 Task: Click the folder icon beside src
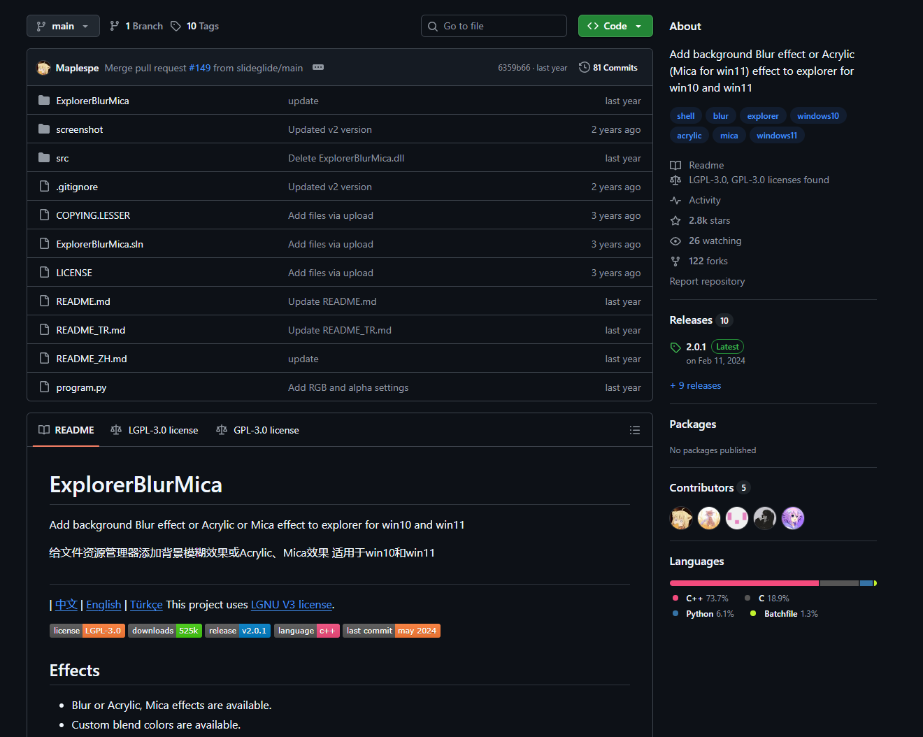coord(44,157)
